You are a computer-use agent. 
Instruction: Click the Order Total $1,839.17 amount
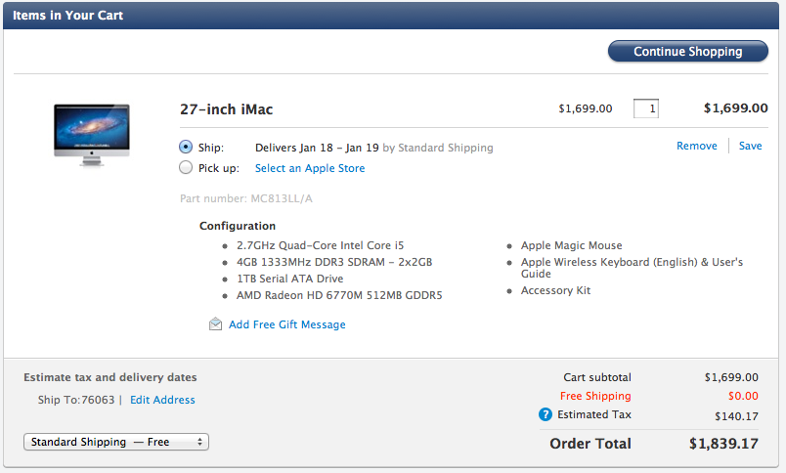point(723,444)
